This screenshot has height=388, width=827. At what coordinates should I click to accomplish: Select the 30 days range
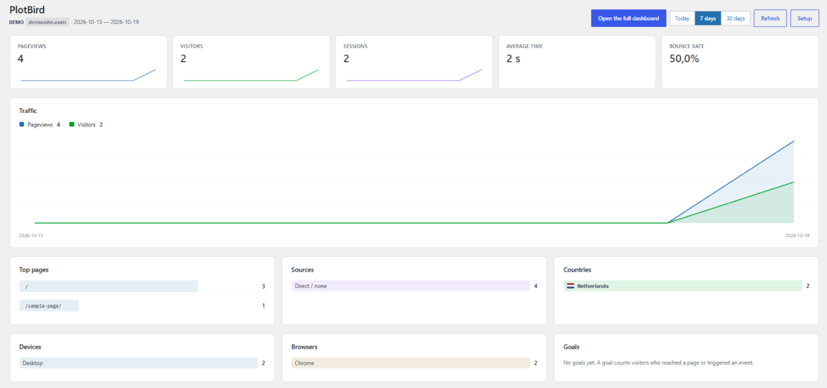735,19
